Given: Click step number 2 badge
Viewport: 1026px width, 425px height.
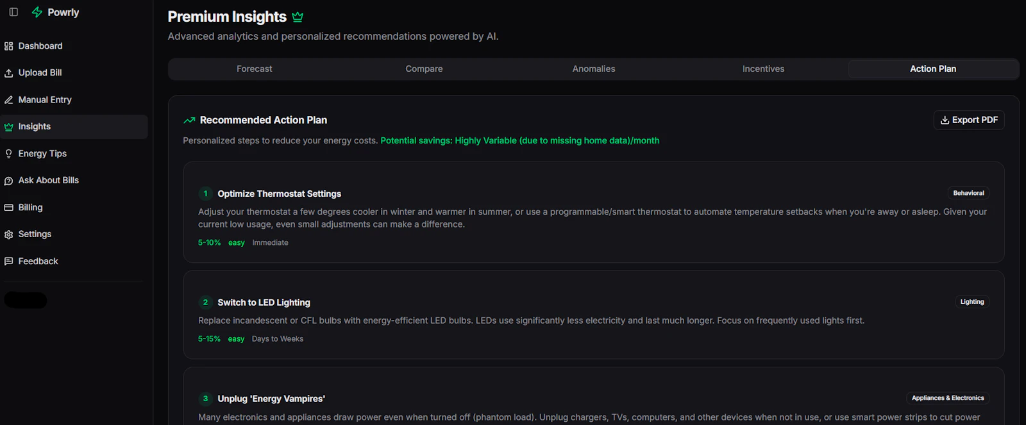Looking at the screenshot, I should (205, 303).
